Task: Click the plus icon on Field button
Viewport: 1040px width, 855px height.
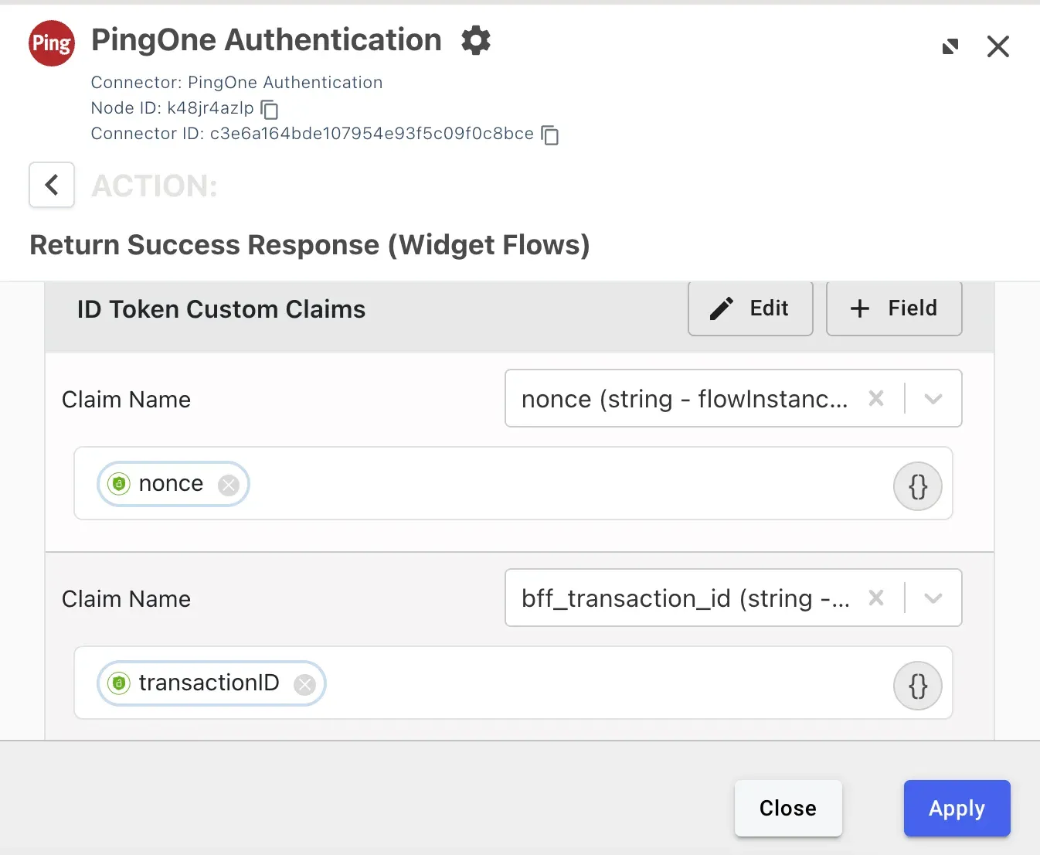Action: click(860, 308)
